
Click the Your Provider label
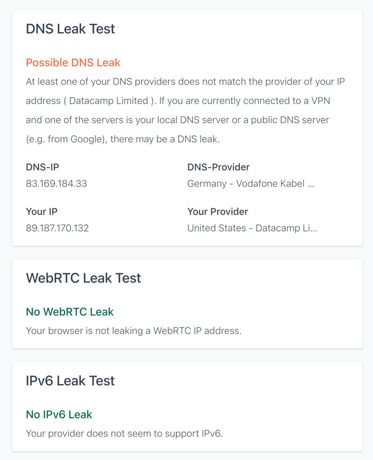click(x=218, y=212)
